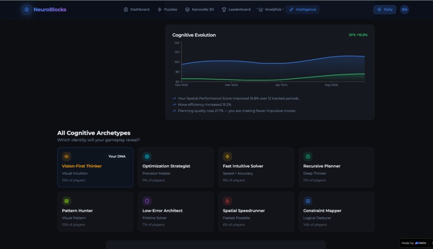Click the Cognitive Evolution area chart

tap(273, 62)
